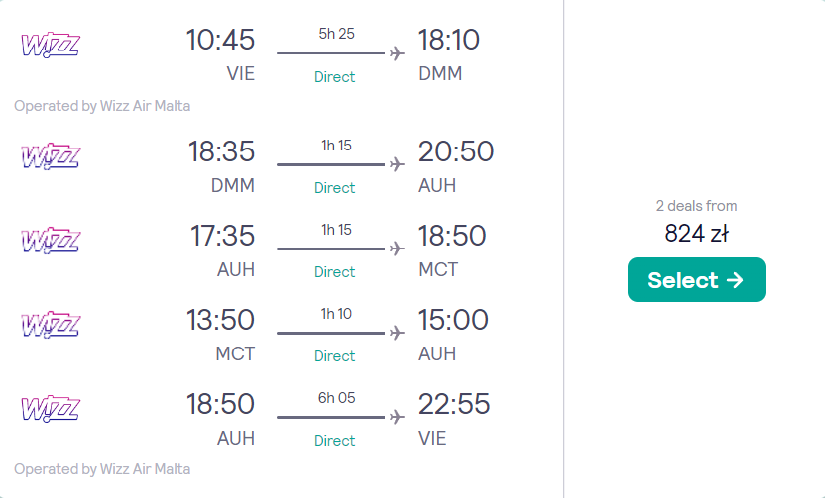Click Wizz Air logo on AUH–MCT flight
The height and width of the screenshot is (498, 825).
tap(50, 241)
